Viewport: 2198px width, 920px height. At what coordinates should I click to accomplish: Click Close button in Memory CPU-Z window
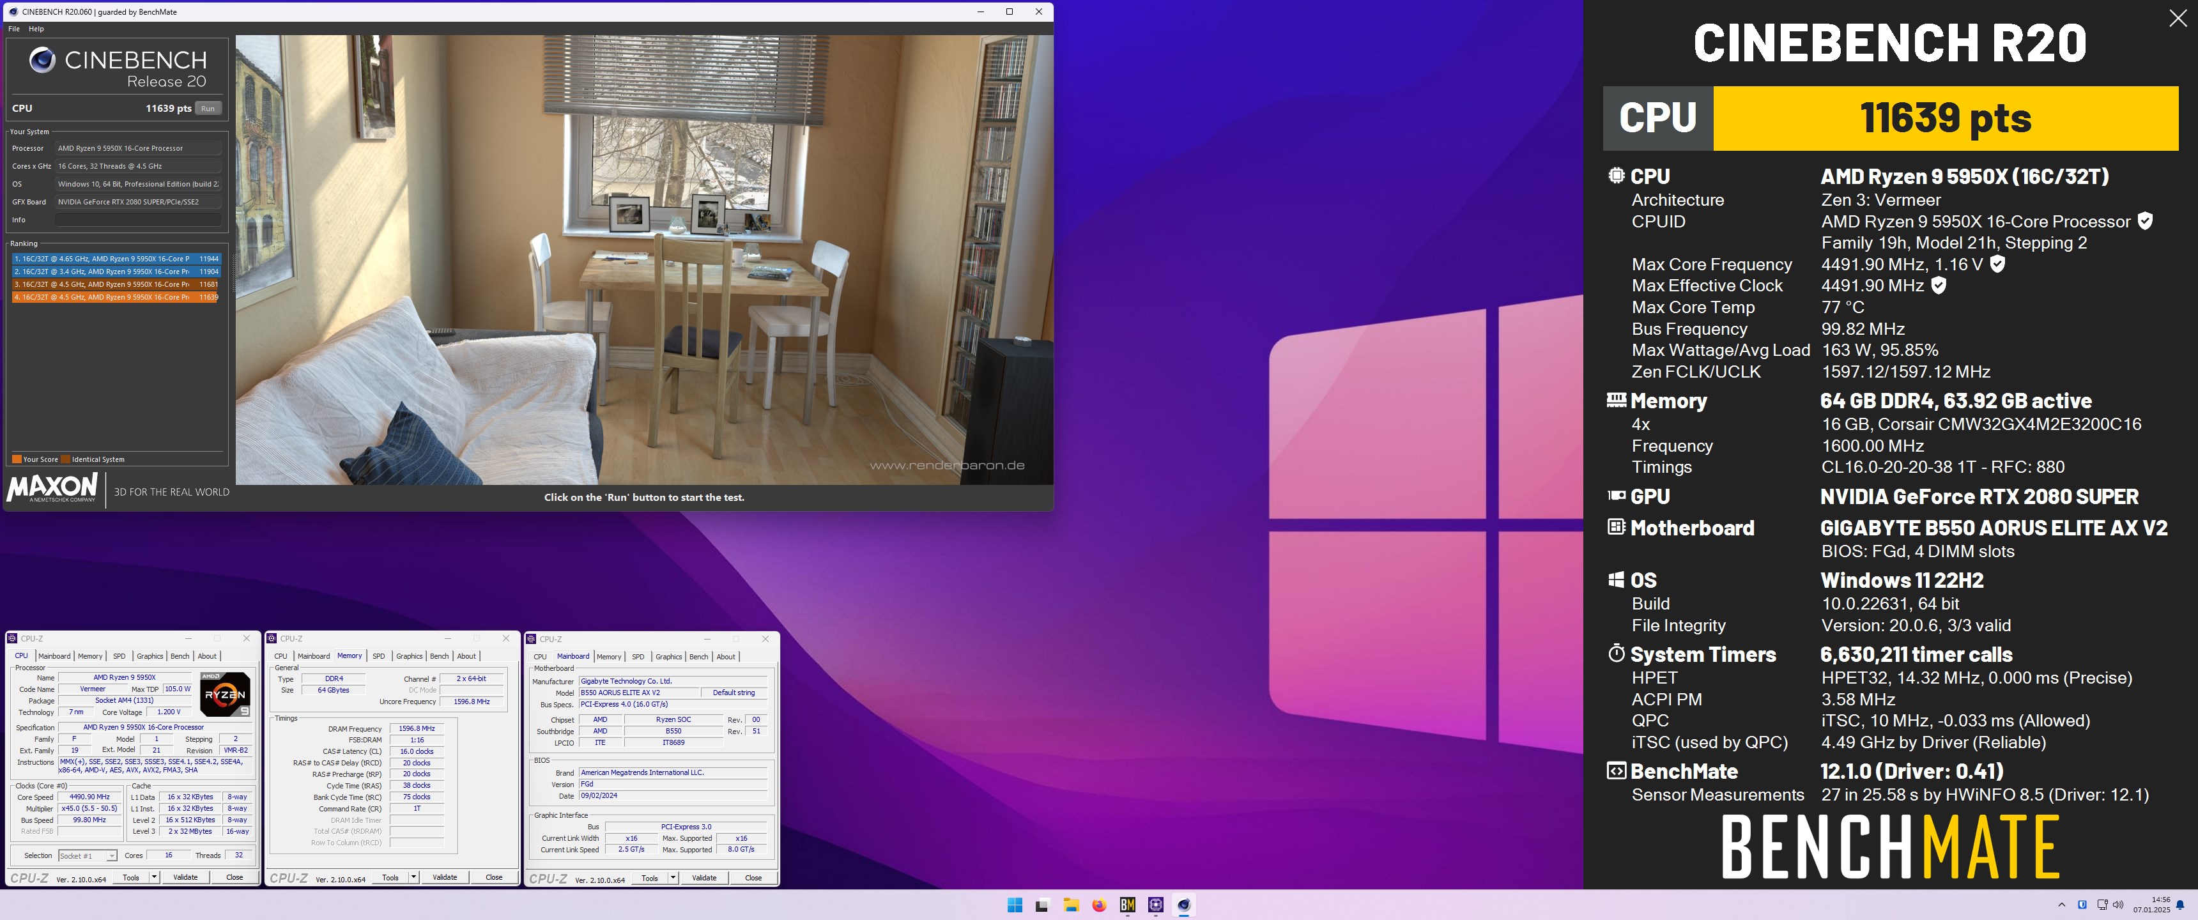point(494,877)
